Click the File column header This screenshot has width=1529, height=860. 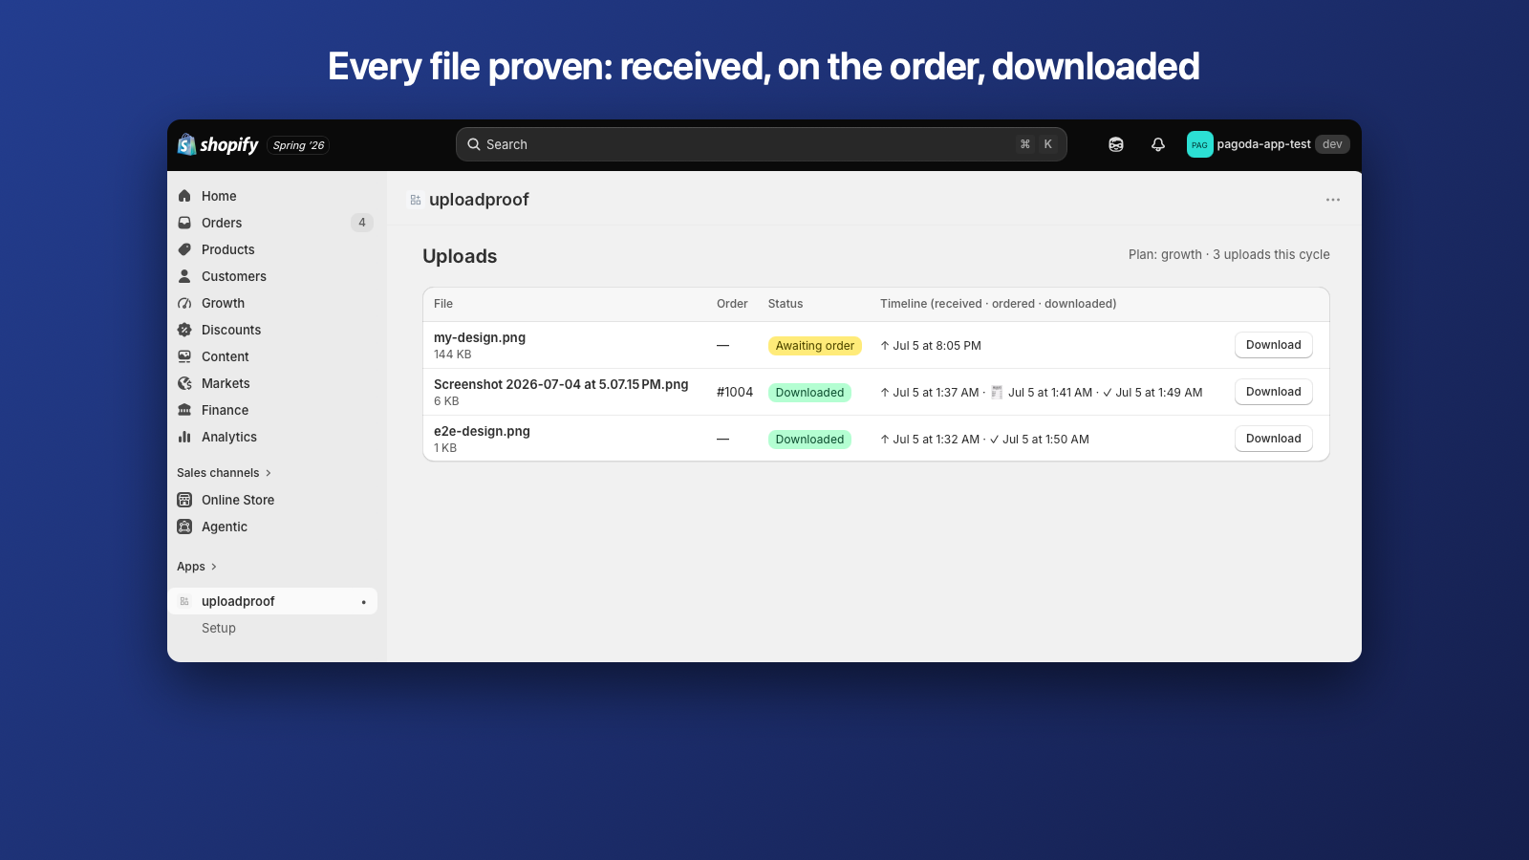[x=443, y=304]
